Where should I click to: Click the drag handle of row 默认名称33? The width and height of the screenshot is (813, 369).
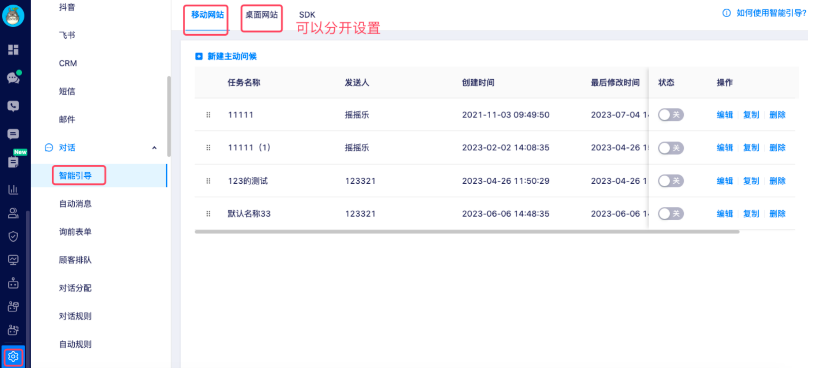pos(208,214)
